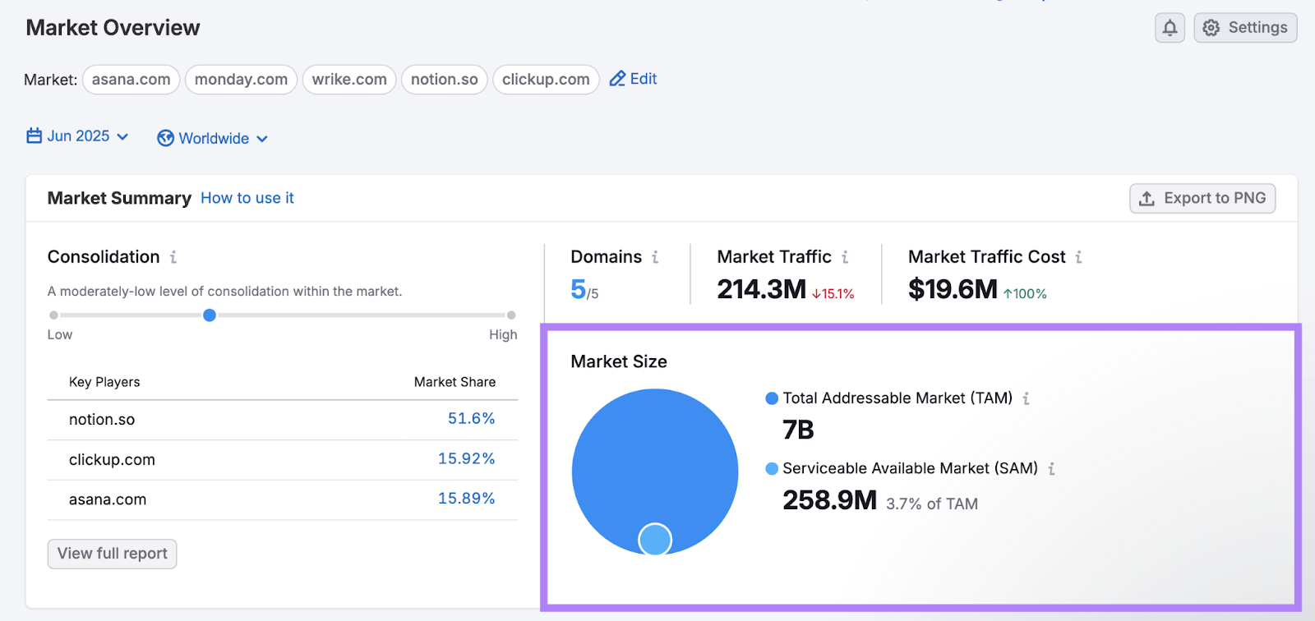Open the How to use it link
The width and height of the screenshot is (1315, 621).
247,198
